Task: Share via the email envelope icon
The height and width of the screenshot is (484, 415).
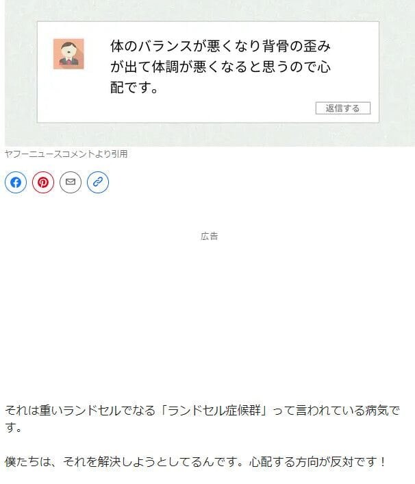Action: click(x=71, y=182)
